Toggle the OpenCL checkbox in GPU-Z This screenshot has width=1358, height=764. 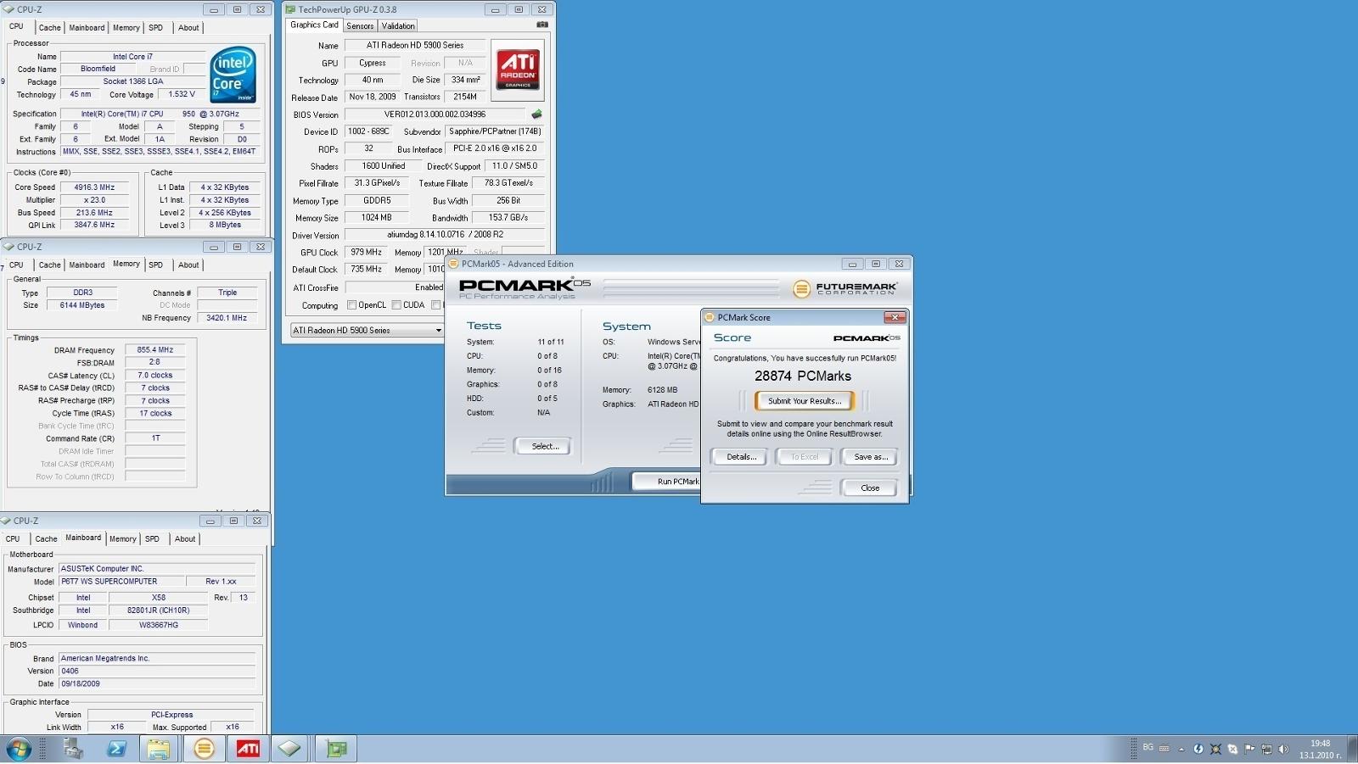pos(351,305)
